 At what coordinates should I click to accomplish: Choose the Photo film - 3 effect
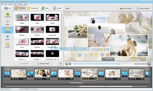click(37, 54)
